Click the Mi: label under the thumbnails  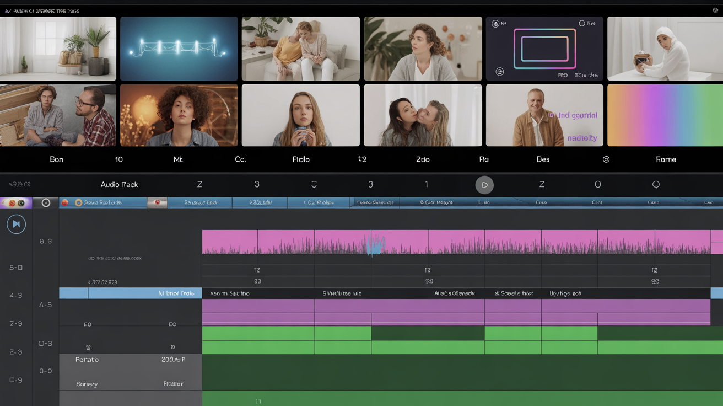[x=178, y=159]
